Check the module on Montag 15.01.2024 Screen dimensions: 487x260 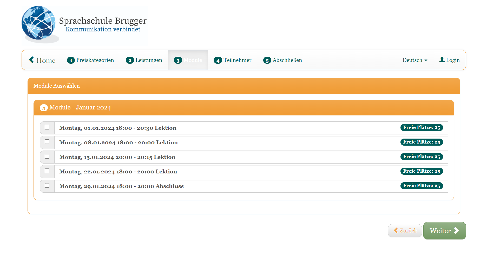point(47,157)
